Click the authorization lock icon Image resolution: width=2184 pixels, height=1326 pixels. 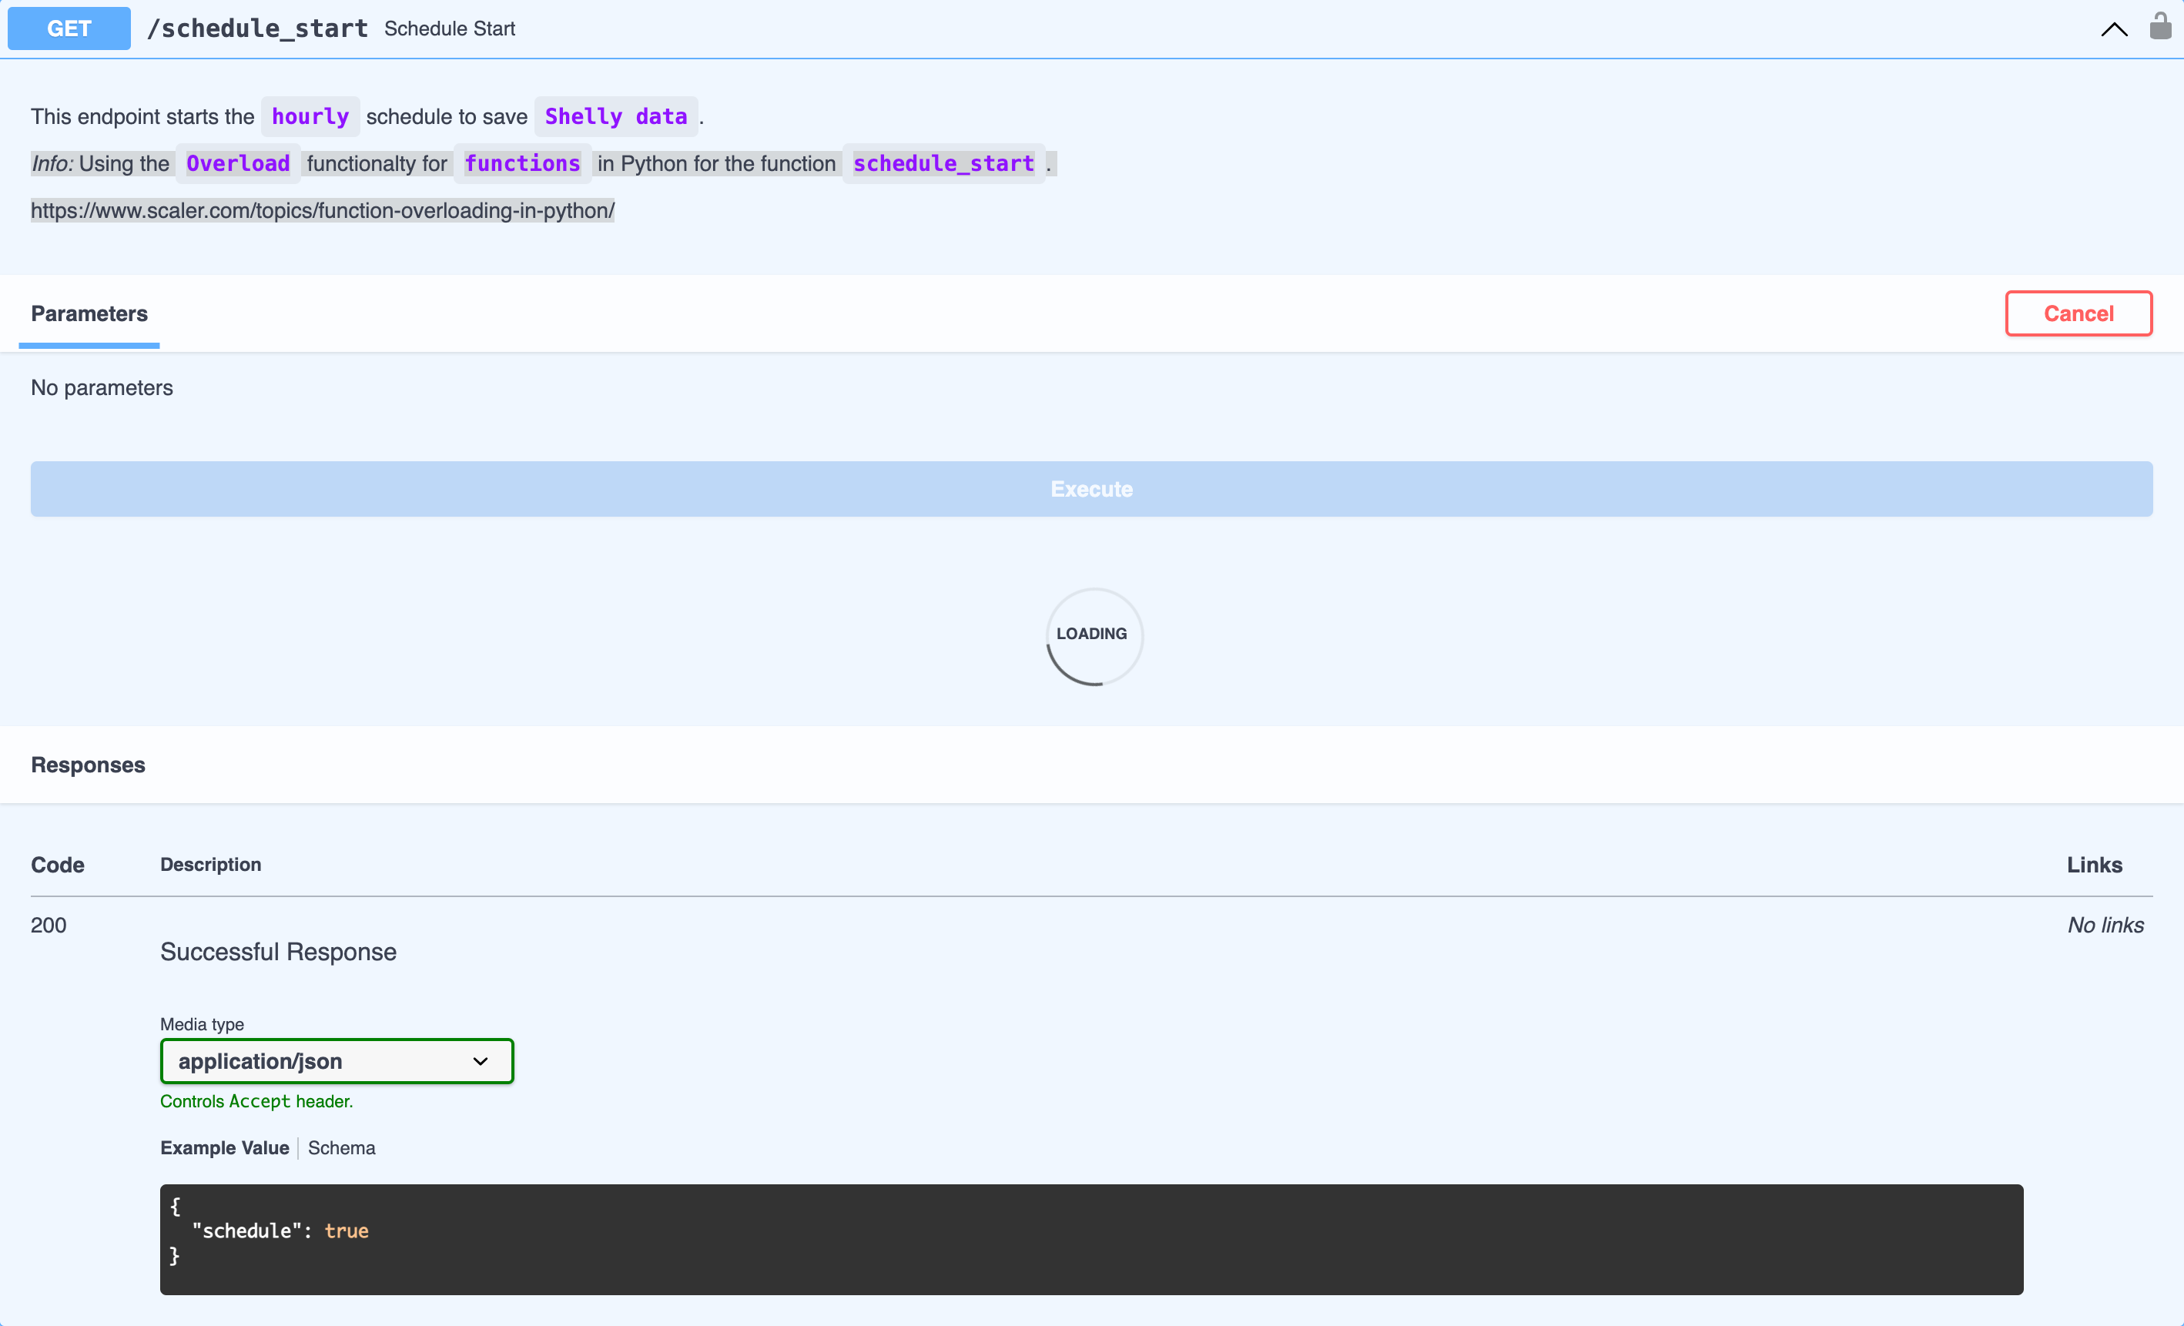2159,27
